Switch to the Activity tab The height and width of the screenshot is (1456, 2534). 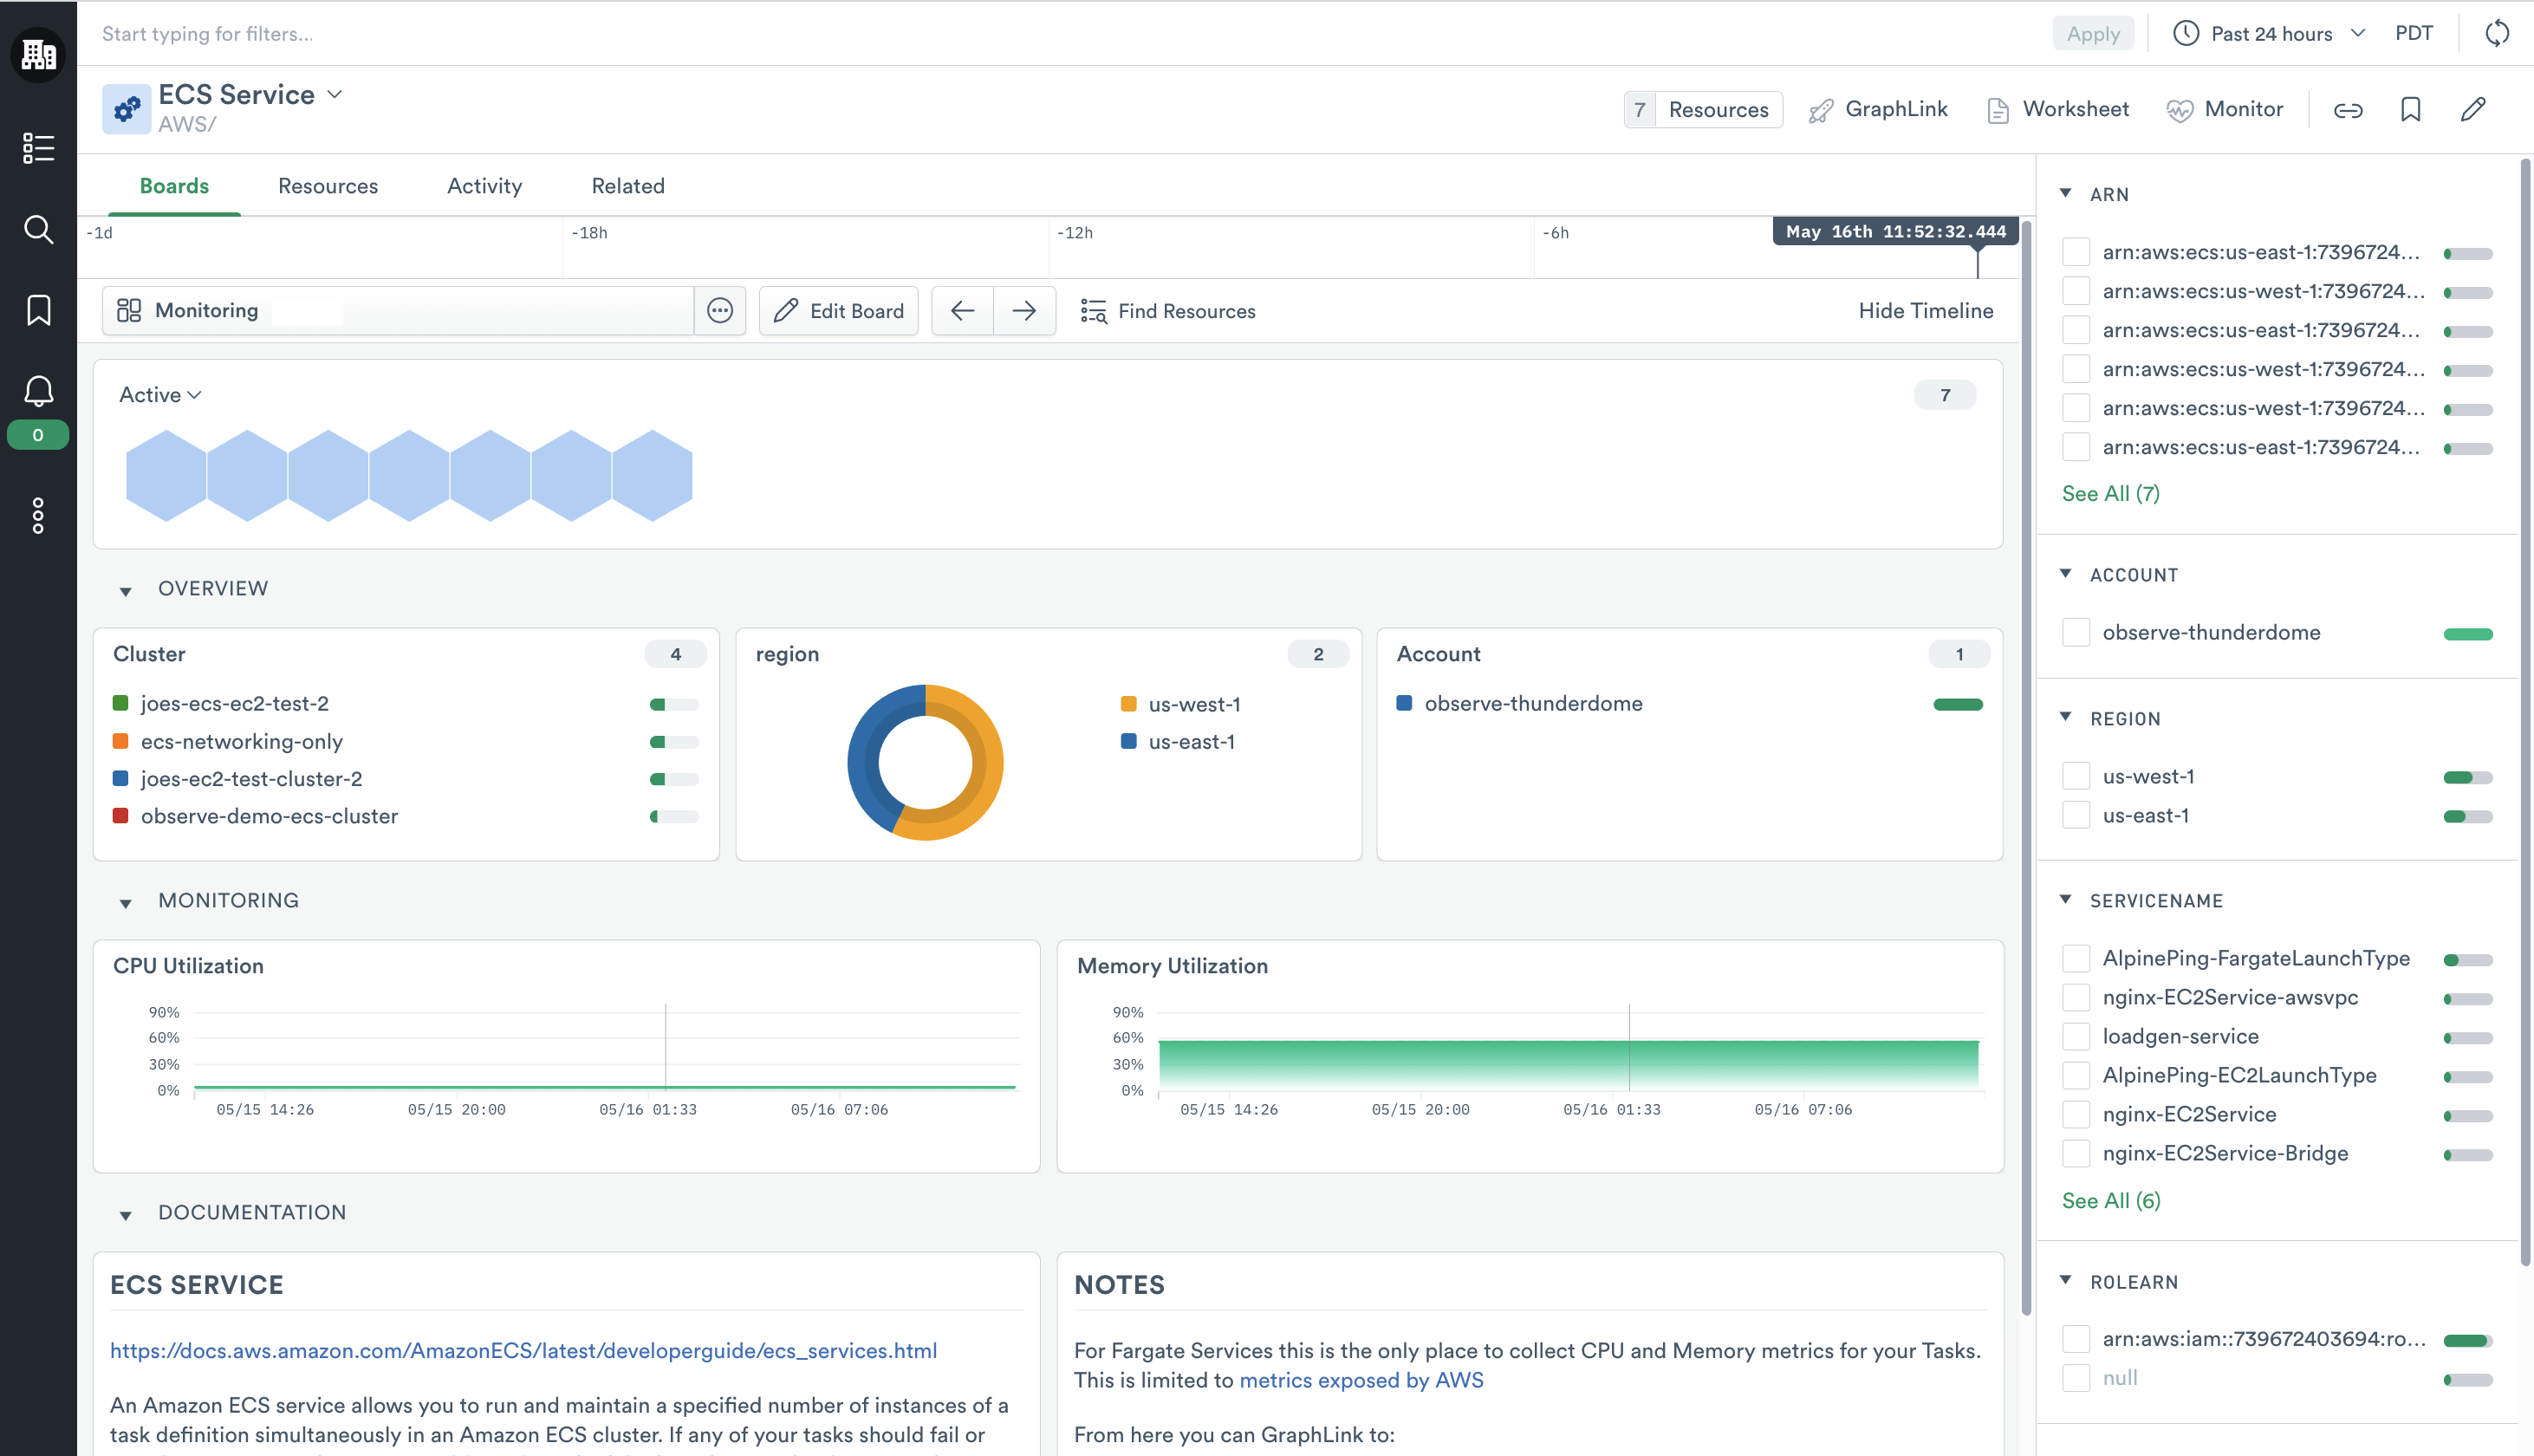click(484, 185)
